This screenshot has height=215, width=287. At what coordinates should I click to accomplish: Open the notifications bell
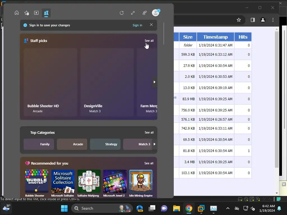coord(279,208)
